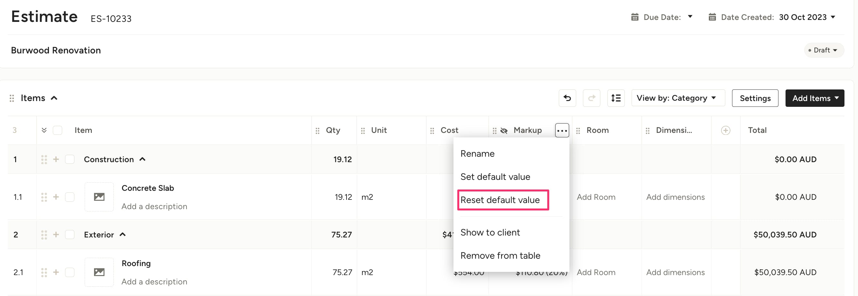Open the Draft status dropdown

(824, 50)
